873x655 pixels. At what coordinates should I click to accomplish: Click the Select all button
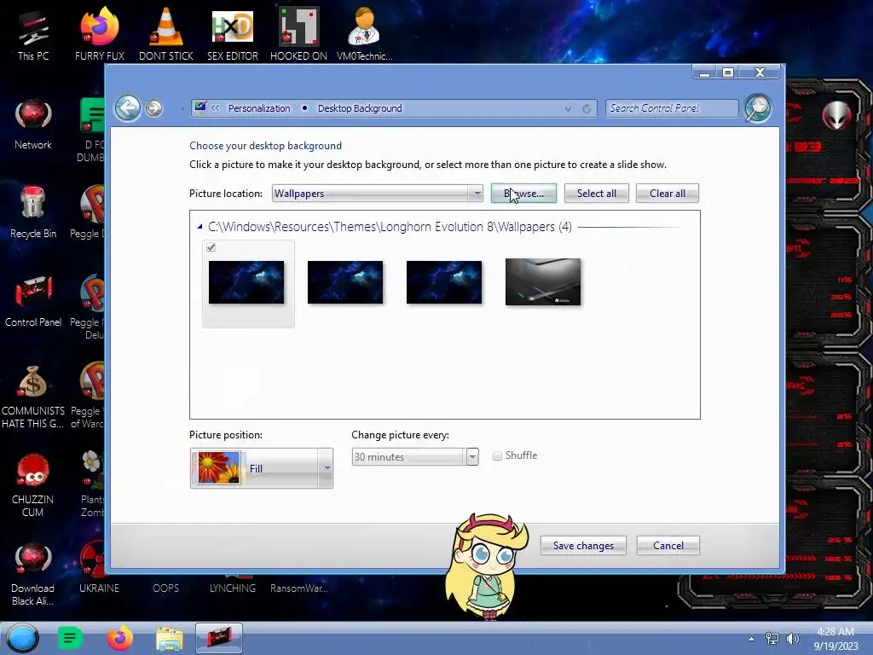point(596,194)
